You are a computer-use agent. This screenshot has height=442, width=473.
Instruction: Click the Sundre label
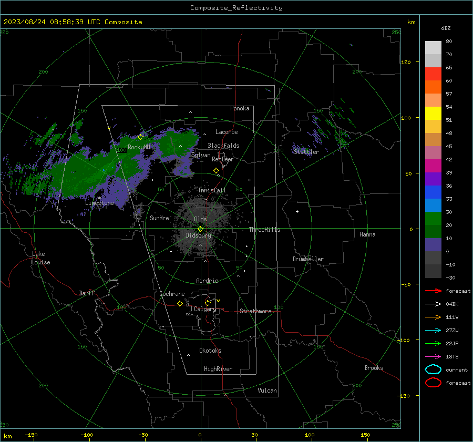pyautogui.click(x=159, y=218)
